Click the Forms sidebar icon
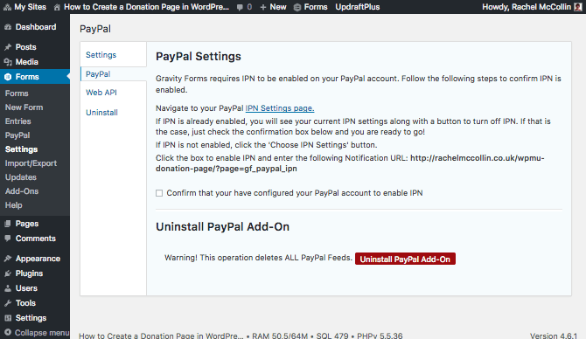 tap(8, 77)
